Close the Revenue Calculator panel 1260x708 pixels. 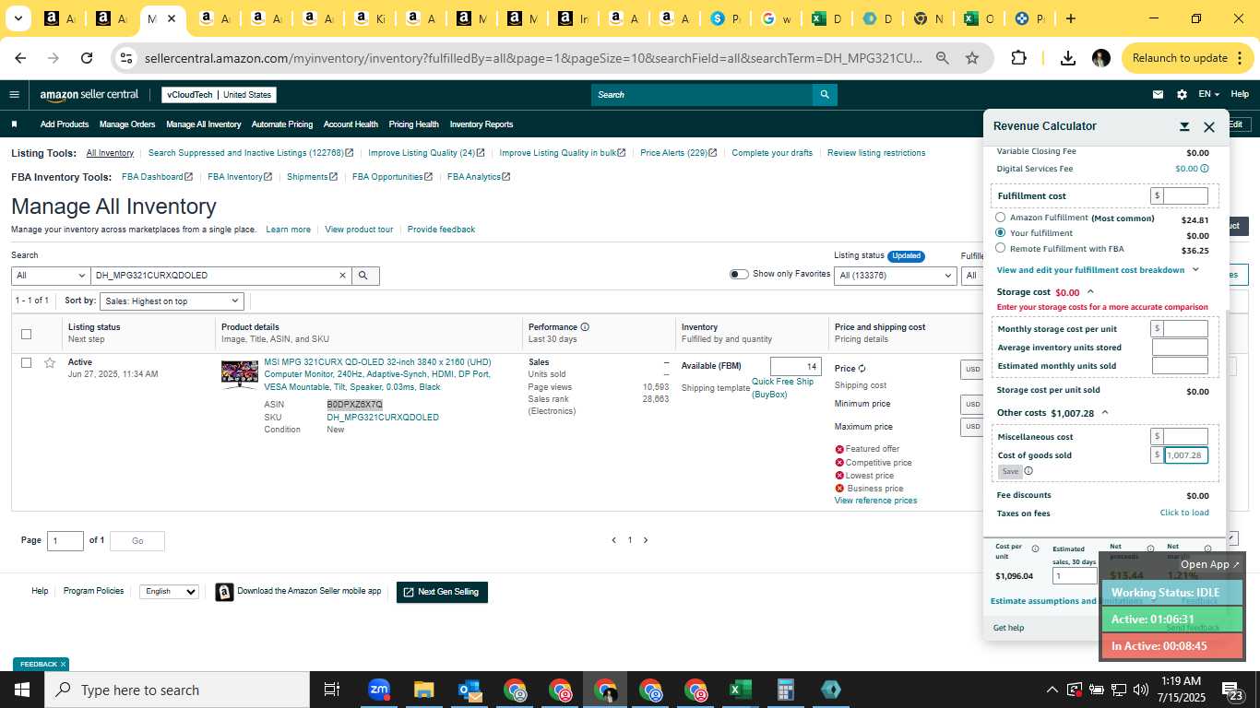point(1209,126)
